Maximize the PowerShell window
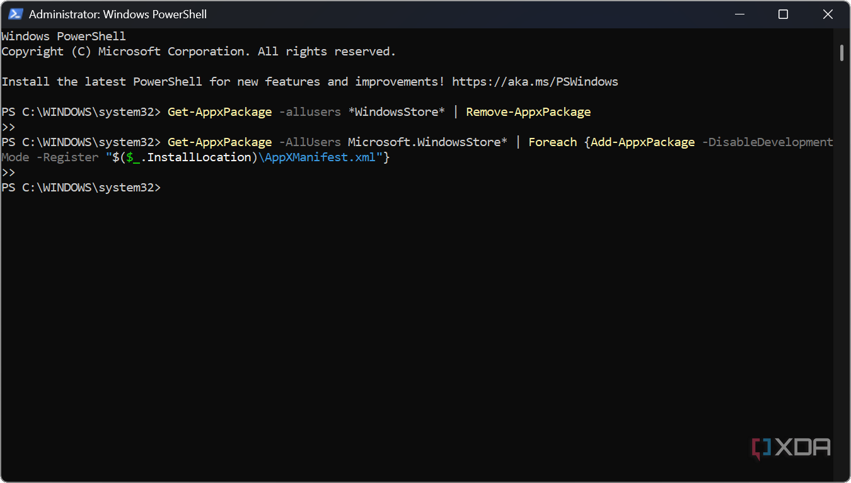851x483 pixels. (783, 14)
